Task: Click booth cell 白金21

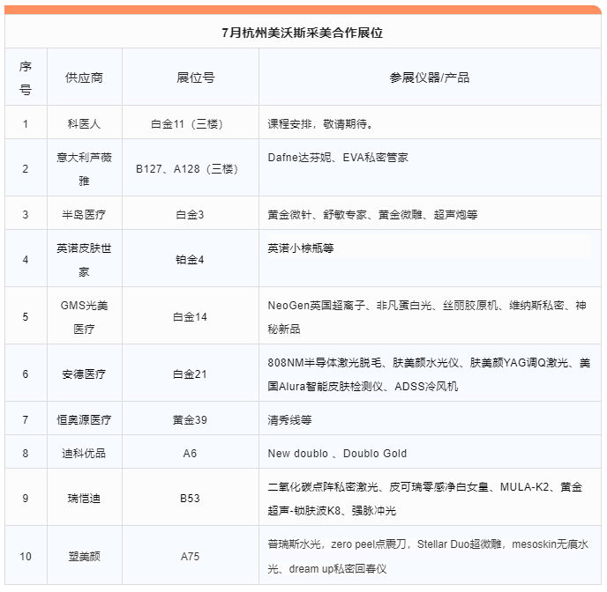Action: tap(190, 374)
